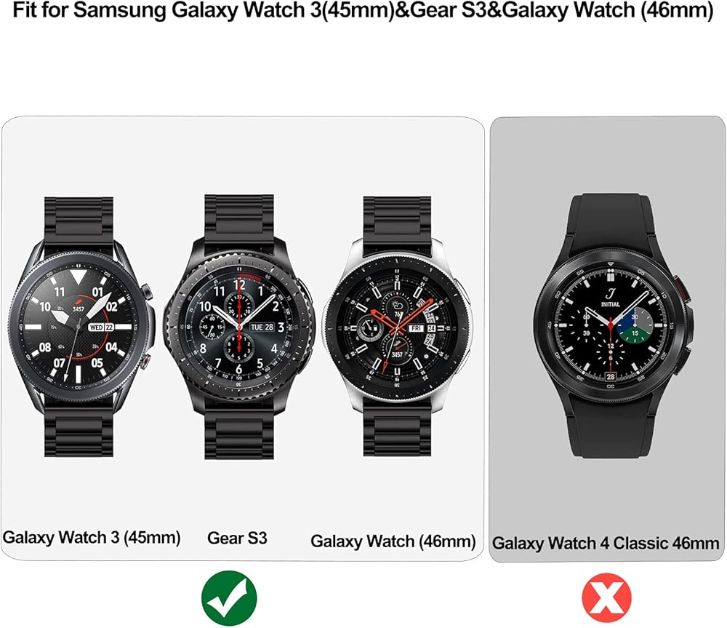Click the Galaxy Watch (46mm) label
Viewport: 727px width, 628px height.
point(393,541)
